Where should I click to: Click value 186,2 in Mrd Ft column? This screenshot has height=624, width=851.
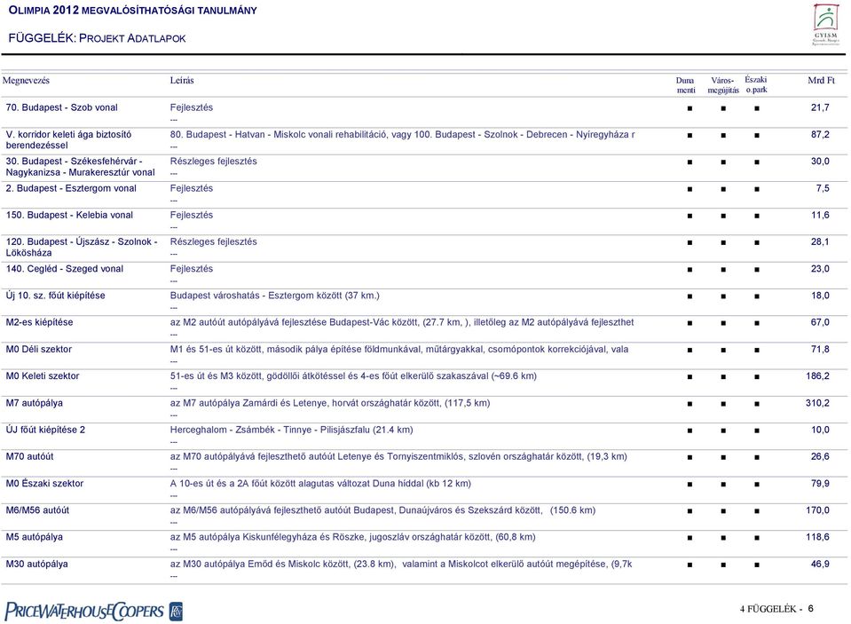coord(817,375)
